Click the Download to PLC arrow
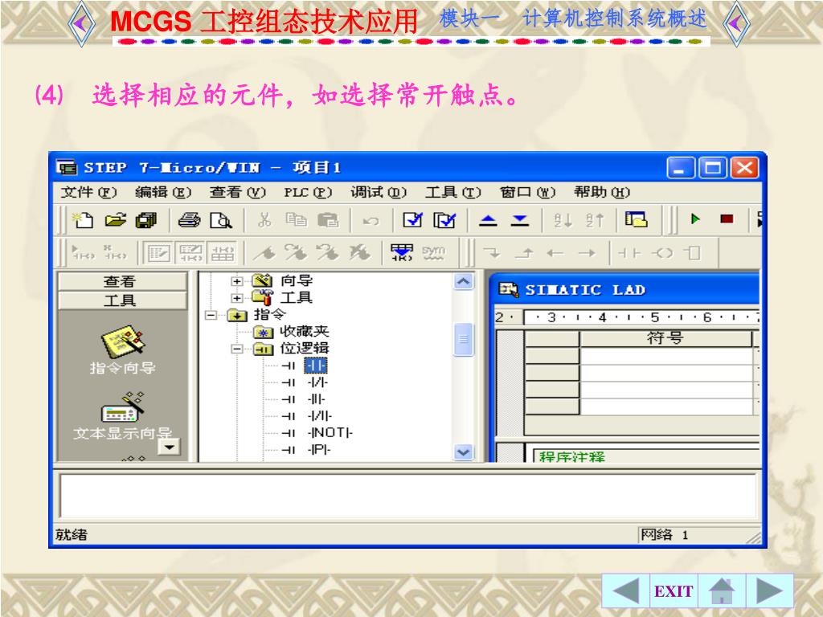The height and width of the screenshot is (617, 823). [x=520, y=220]
